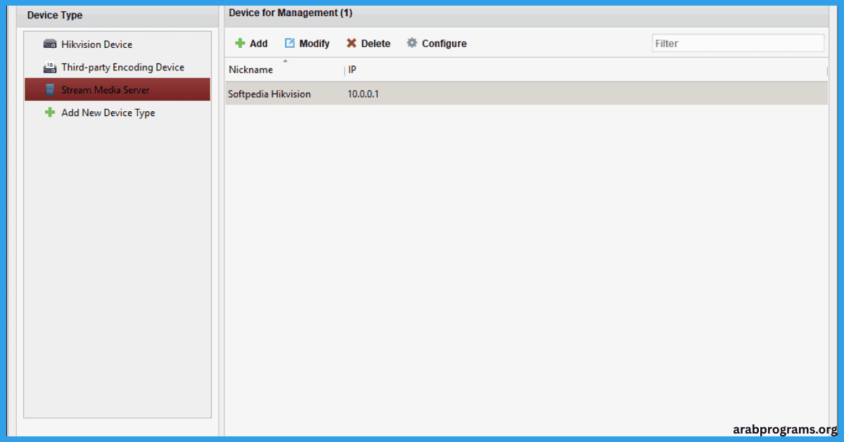Click the Hikvision Device icon

pyautogui.click(x=50, y=44)
